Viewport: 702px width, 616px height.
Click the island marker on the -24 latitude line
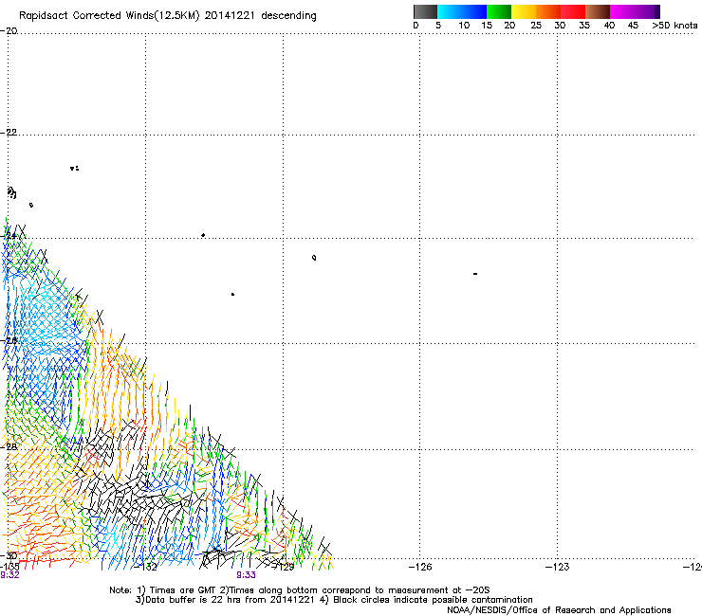(x=203, y=235)
